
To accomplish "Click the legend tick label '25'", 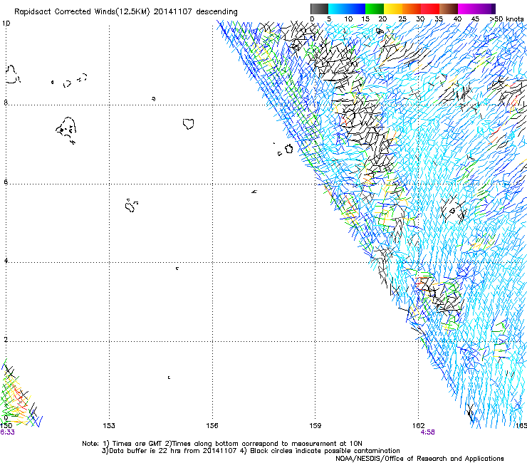I will 402,19.
